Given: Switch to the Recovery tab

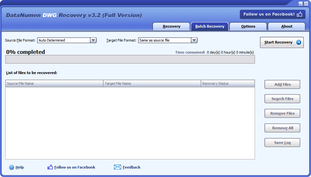Looking at the screenshot, I should click(171, 26).
